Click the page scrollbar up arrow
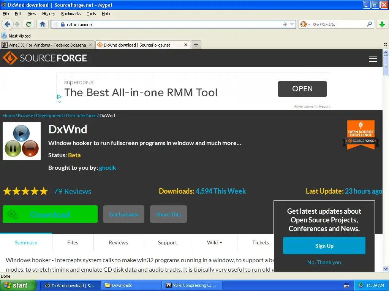This screenshot has height=291, width=389. click(386, 52)
